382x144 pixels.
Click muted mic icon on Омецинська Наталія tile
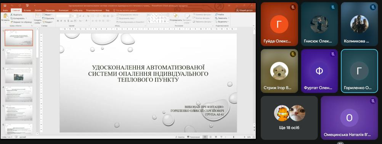373,101
